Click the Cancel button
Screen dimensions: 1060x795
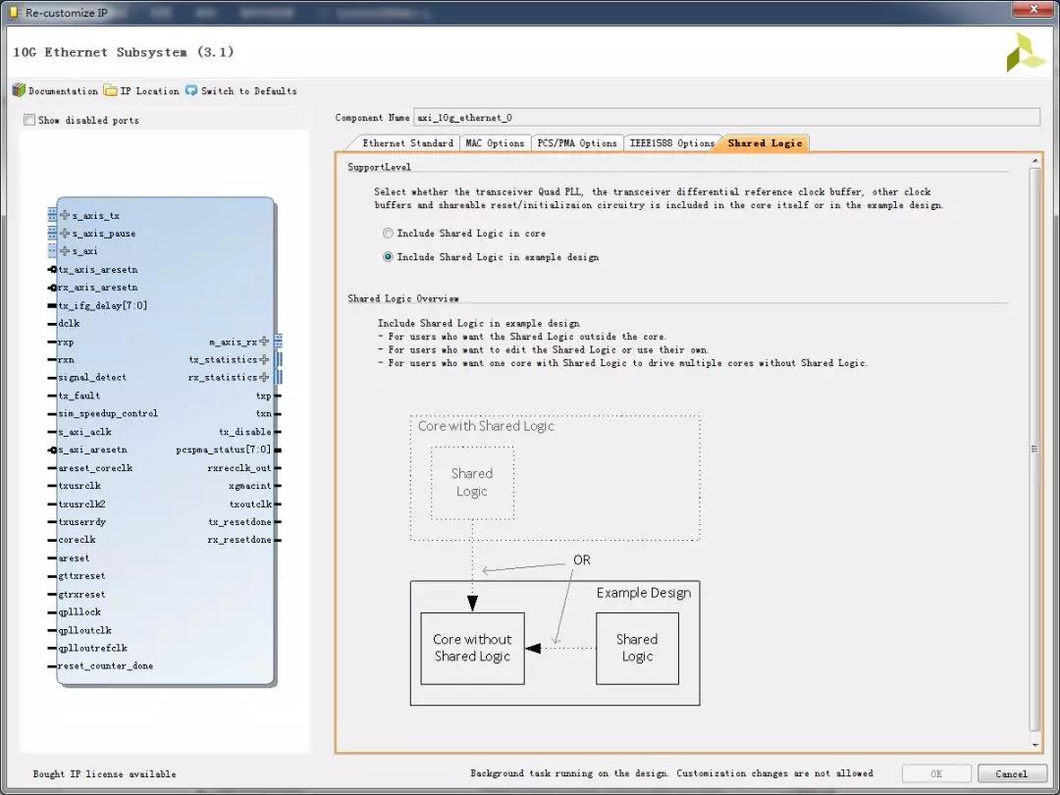1011,773
